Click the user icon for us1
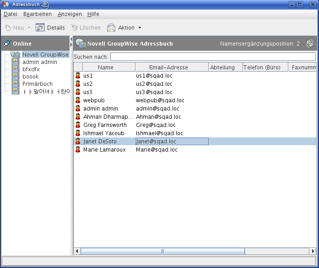This screenshot has height=268, width=319. pyautogui.click(x=78, y=75)
